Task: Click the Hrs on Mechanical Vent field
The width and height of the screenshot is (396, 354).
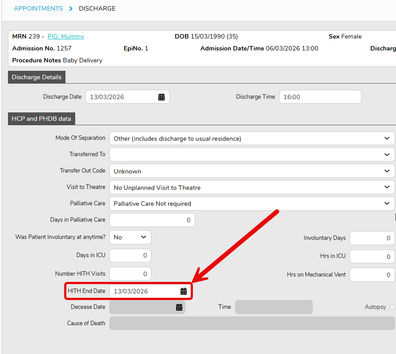Action: tap(372, 275)
